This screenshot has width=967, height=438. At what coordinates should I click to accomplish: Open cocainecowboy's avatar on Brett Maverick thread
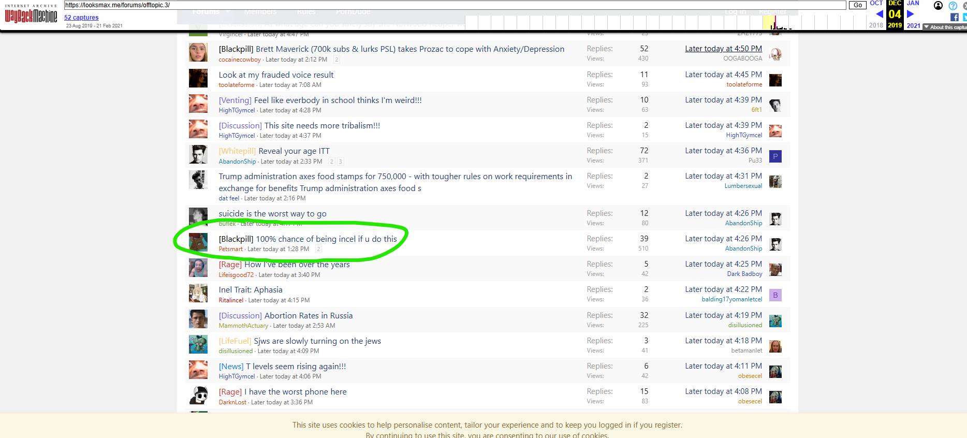point(198,53)
